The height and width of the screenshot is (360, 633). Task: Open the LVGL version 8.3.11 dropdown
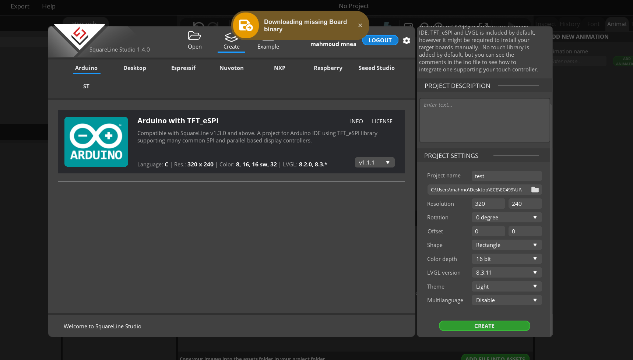507,273
